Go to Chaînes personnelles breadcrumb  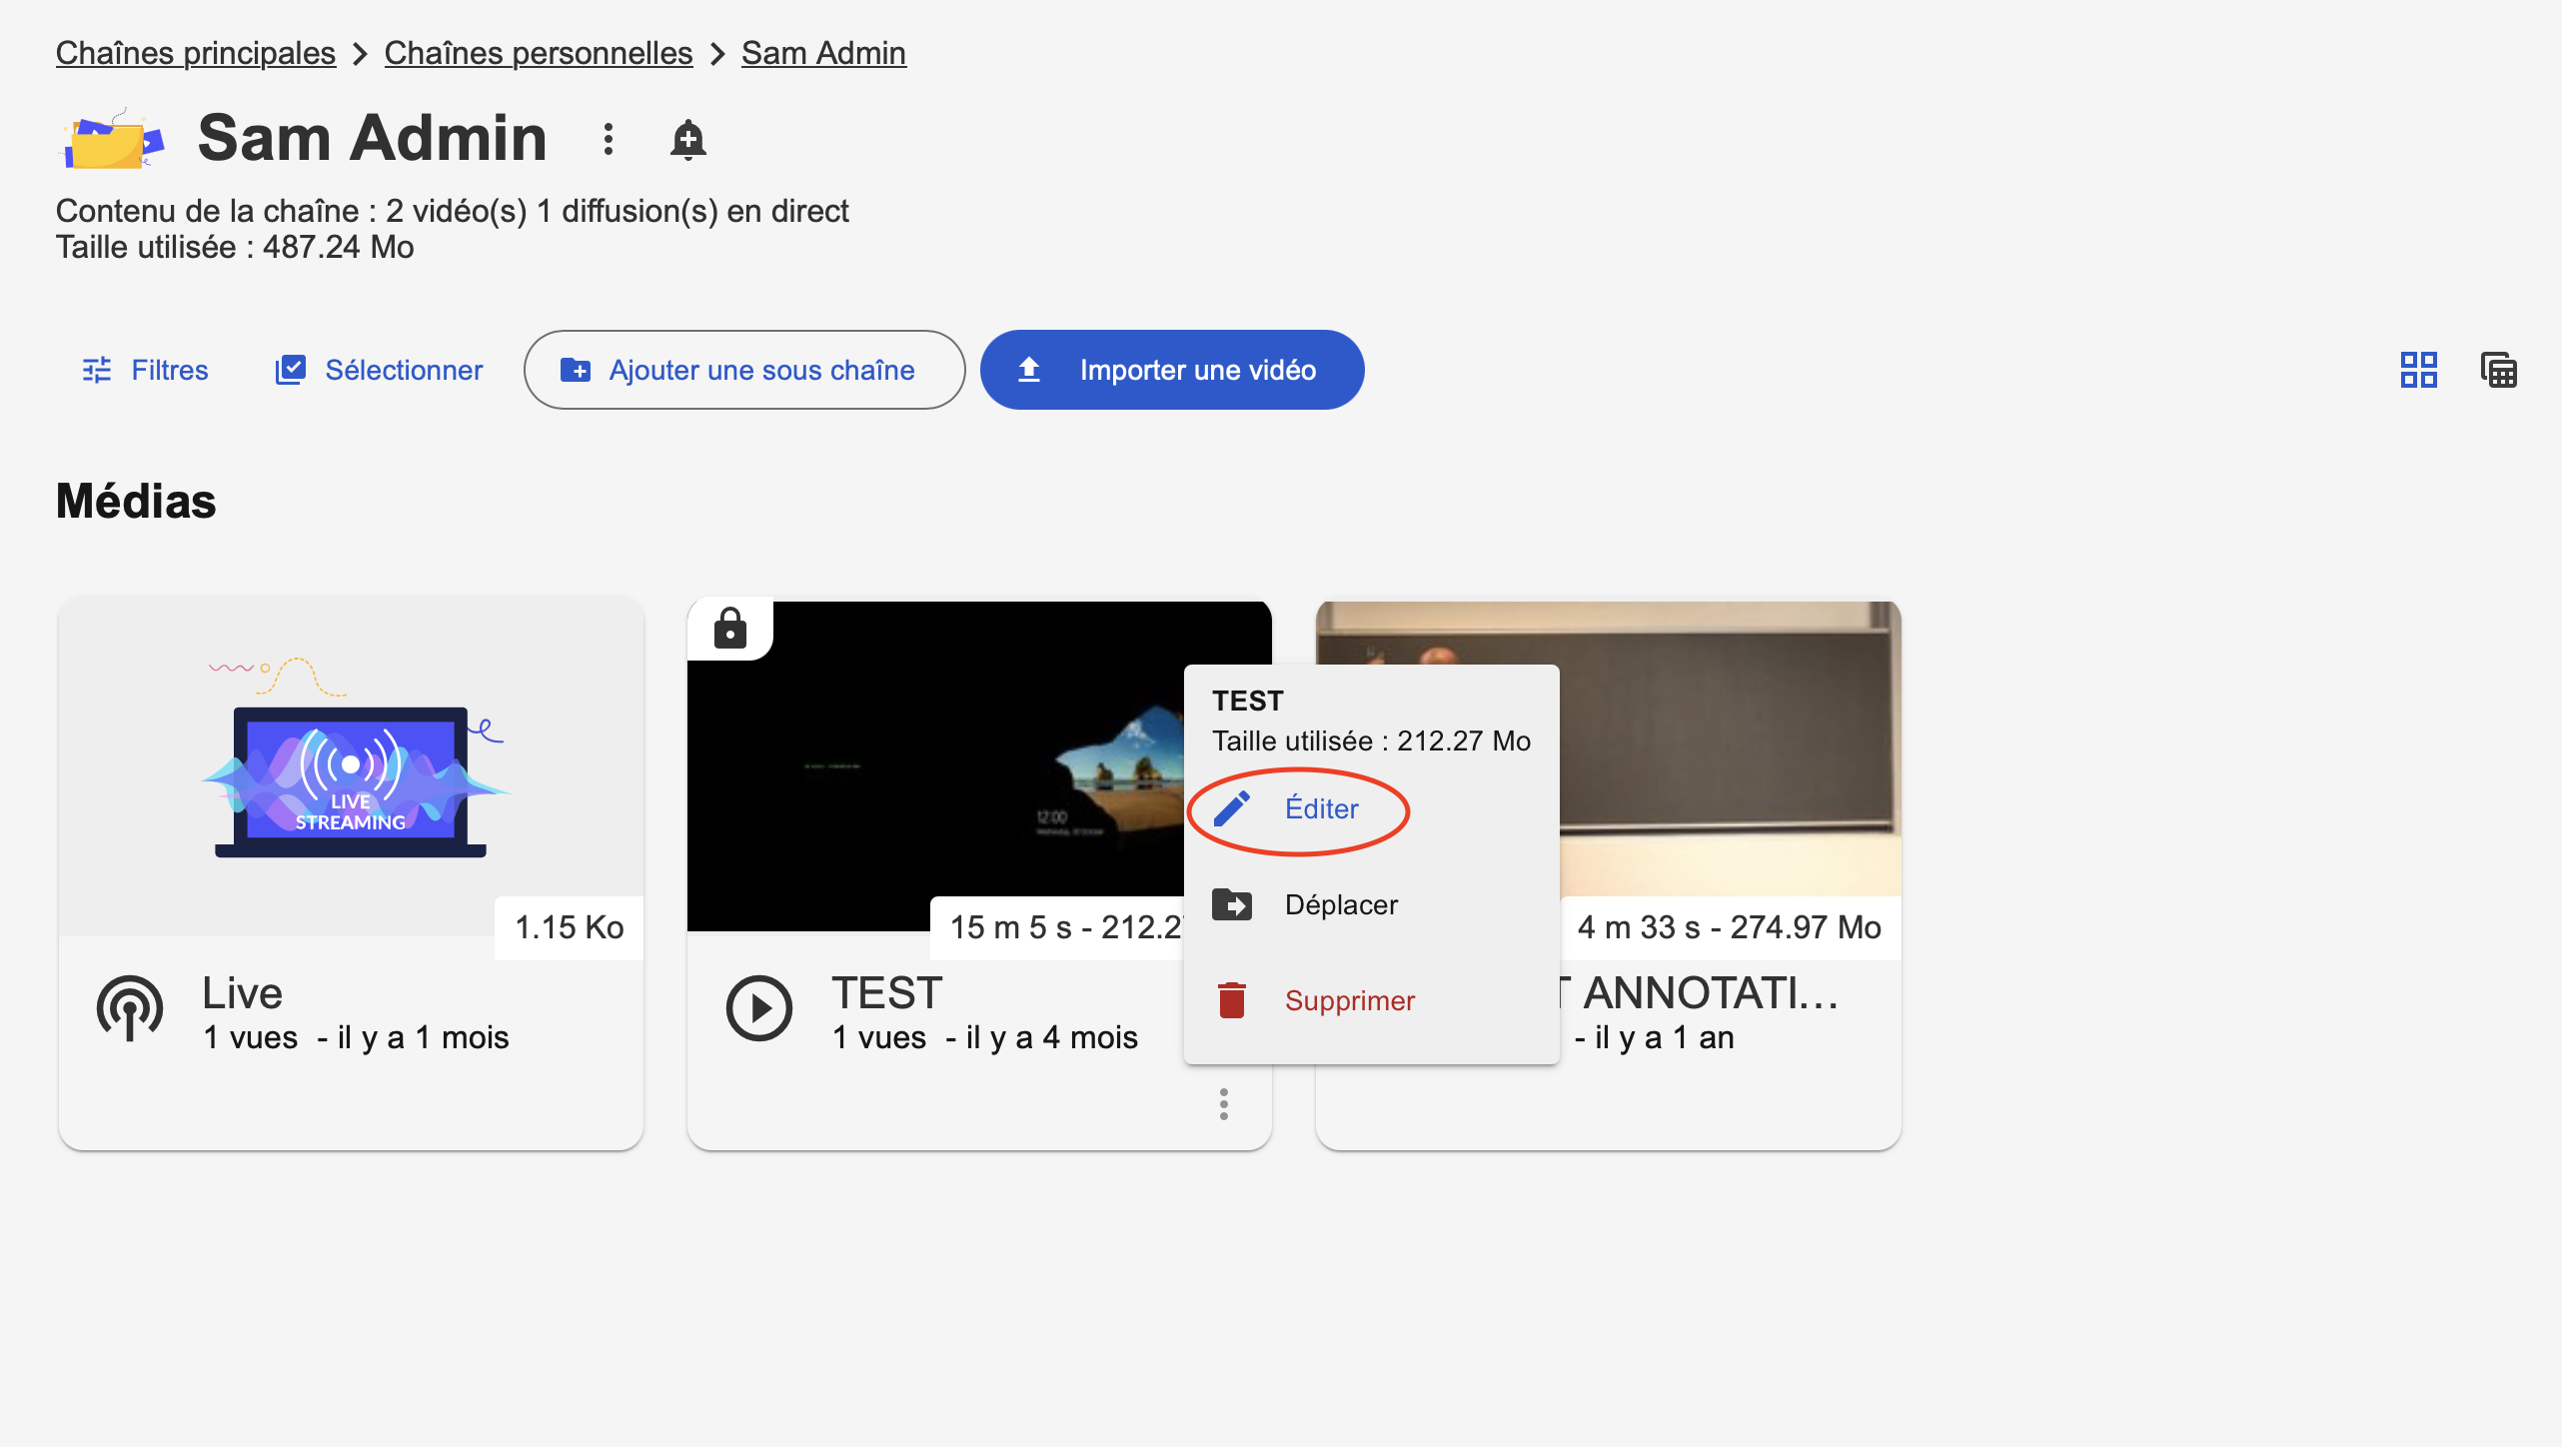click(x=538, y=53)
